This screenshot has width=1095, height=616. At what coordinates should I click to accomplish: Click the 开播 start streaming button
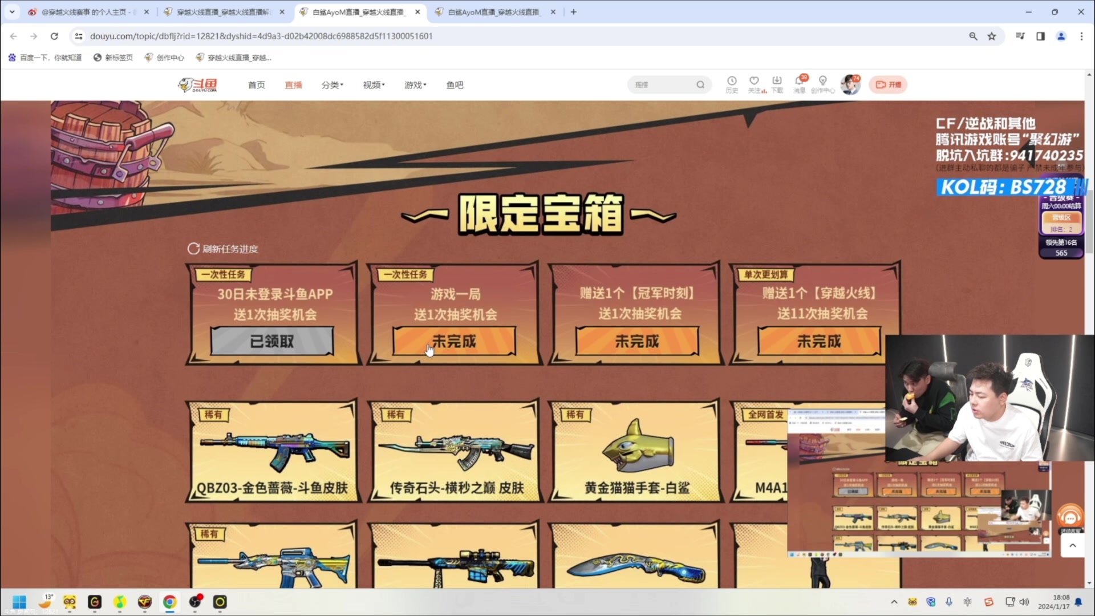coord(888,85)
